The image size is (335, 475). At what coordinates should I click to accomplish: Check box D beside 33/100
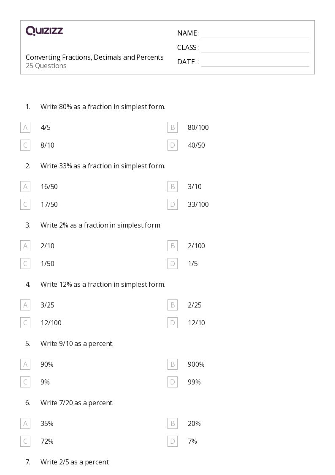[173, 204]
